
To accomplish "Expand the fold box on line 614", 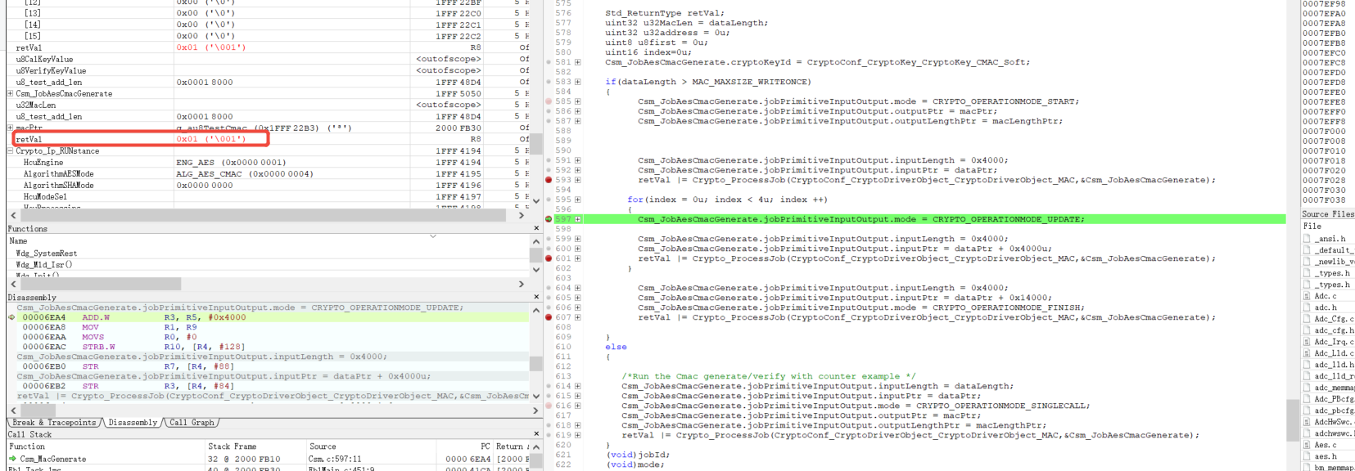I will [577, 386].
